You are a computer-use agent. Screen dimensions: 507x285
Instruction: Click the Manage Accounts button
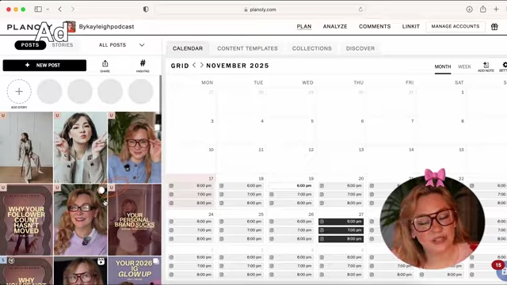(456, 26)
